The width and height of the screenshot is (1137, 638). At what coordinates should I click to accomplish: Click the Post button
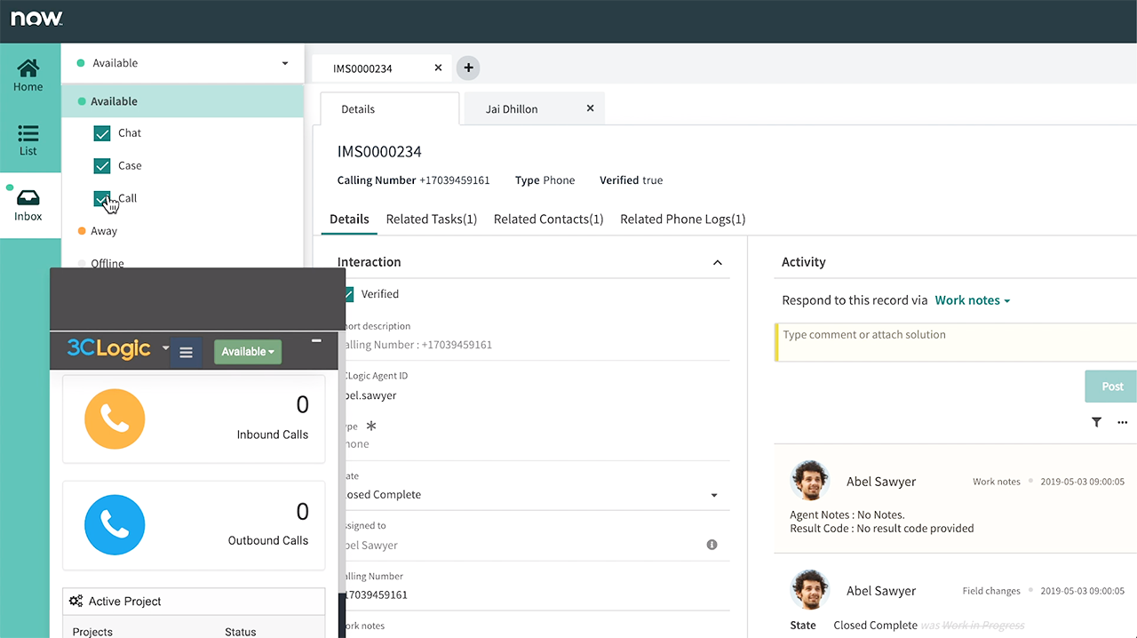click(1111, 387)
